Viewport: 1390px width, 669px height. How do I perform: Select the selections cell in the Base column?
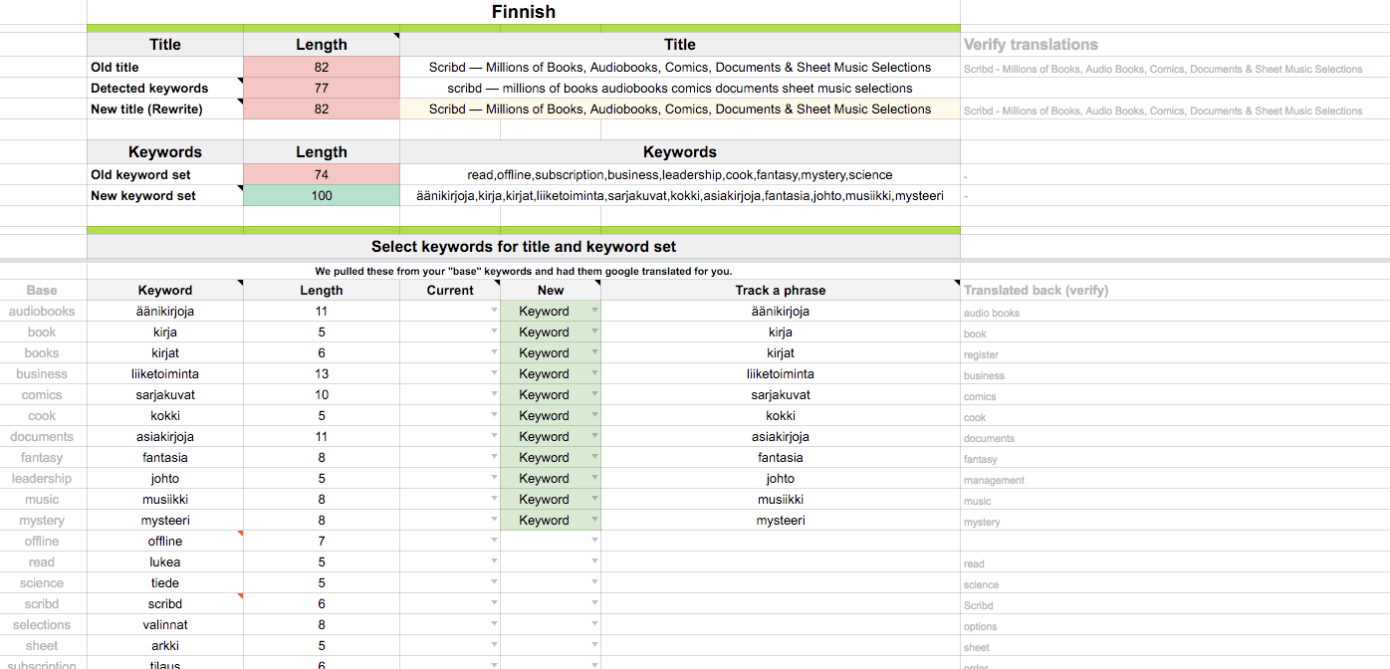tap(42, 624)
